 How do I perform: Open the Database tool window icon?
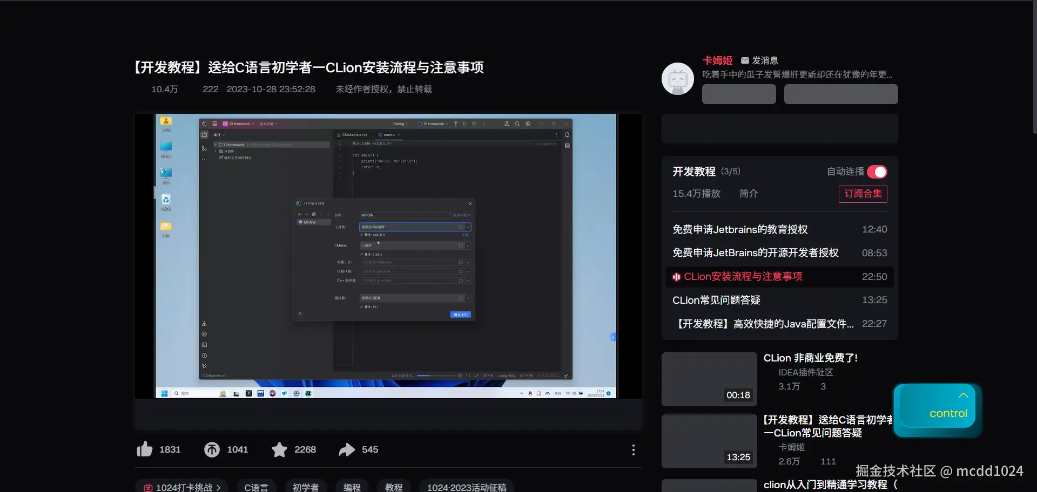click(567, 146)
